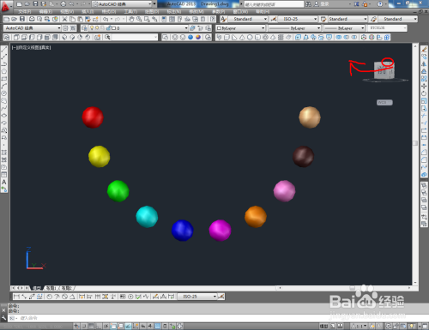The height and width of the screenshot is (330, 429).
Task: Open the ByLayer linetype dropdown
Action: [x=294, y=28]
